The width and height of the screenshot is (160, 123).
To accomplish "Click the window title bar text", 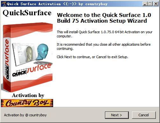I will 57,4.
